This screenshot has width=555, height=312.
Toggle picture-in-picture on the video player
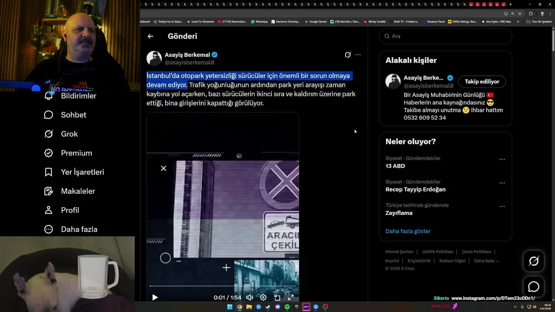pyautogui.click(x=277, y=297)
